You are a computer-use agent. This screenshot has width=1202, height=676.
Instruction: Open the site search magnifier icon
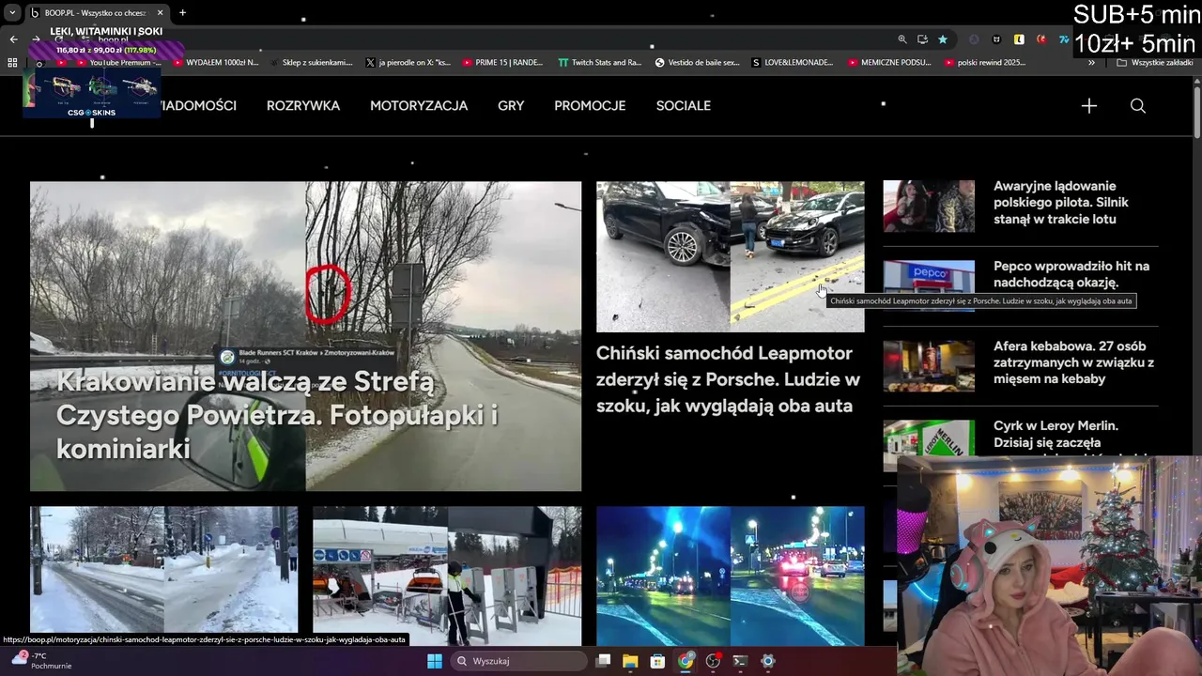coord(1137,106)
